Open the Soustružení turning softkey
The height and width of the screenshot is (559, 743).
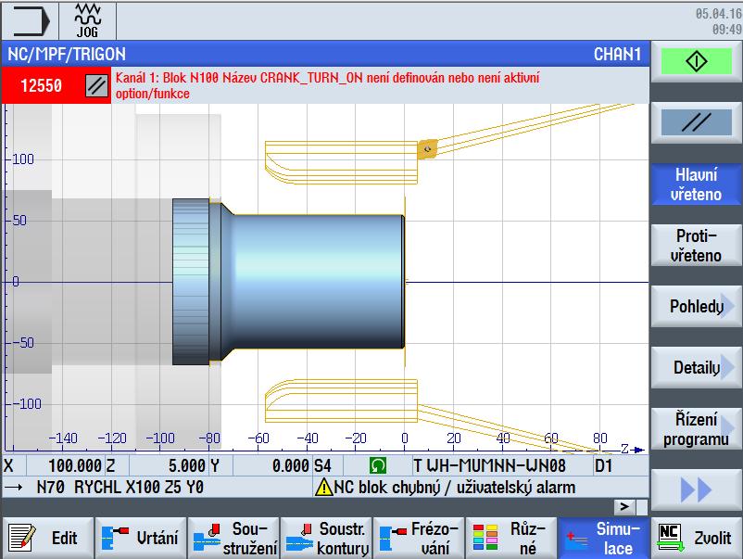[x=233, y=538]
